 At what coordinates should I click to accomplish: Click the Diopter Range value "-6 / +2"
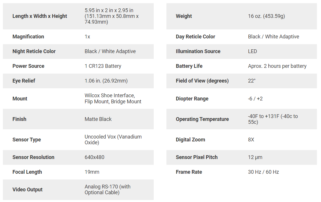[x=255, y=99]
